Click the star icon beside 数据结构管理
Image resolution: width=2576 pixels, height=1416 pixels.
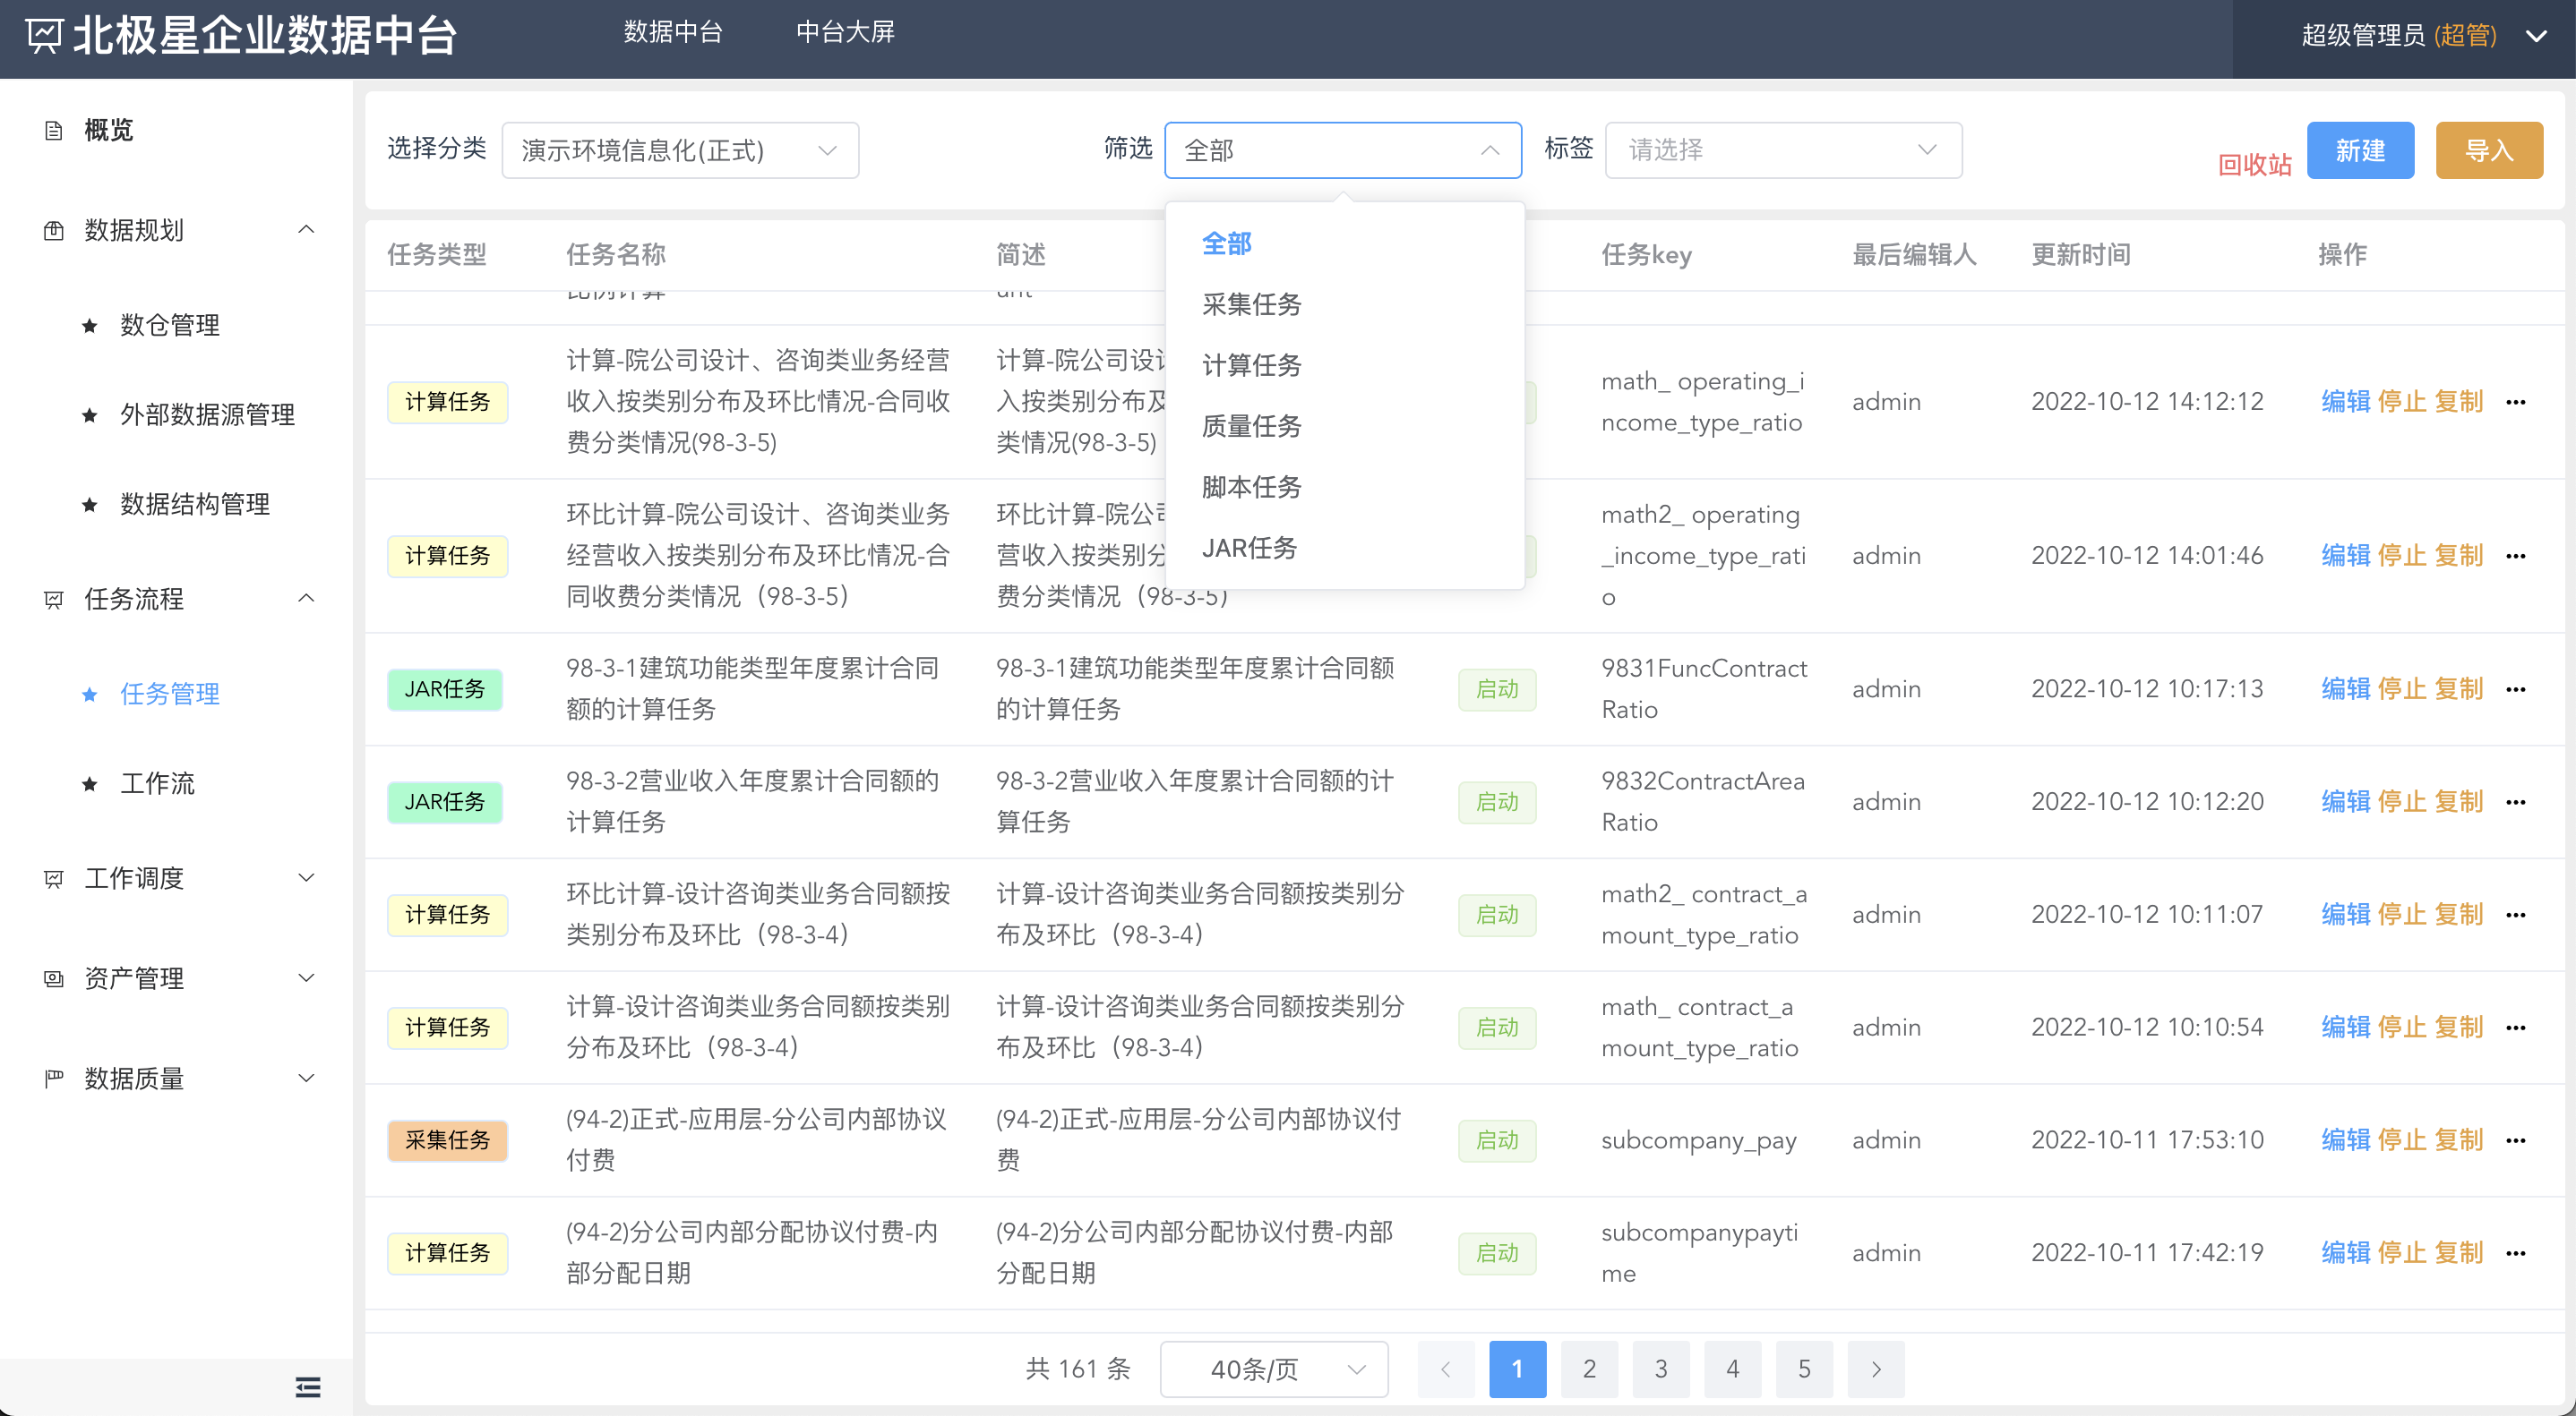(90, 505)
